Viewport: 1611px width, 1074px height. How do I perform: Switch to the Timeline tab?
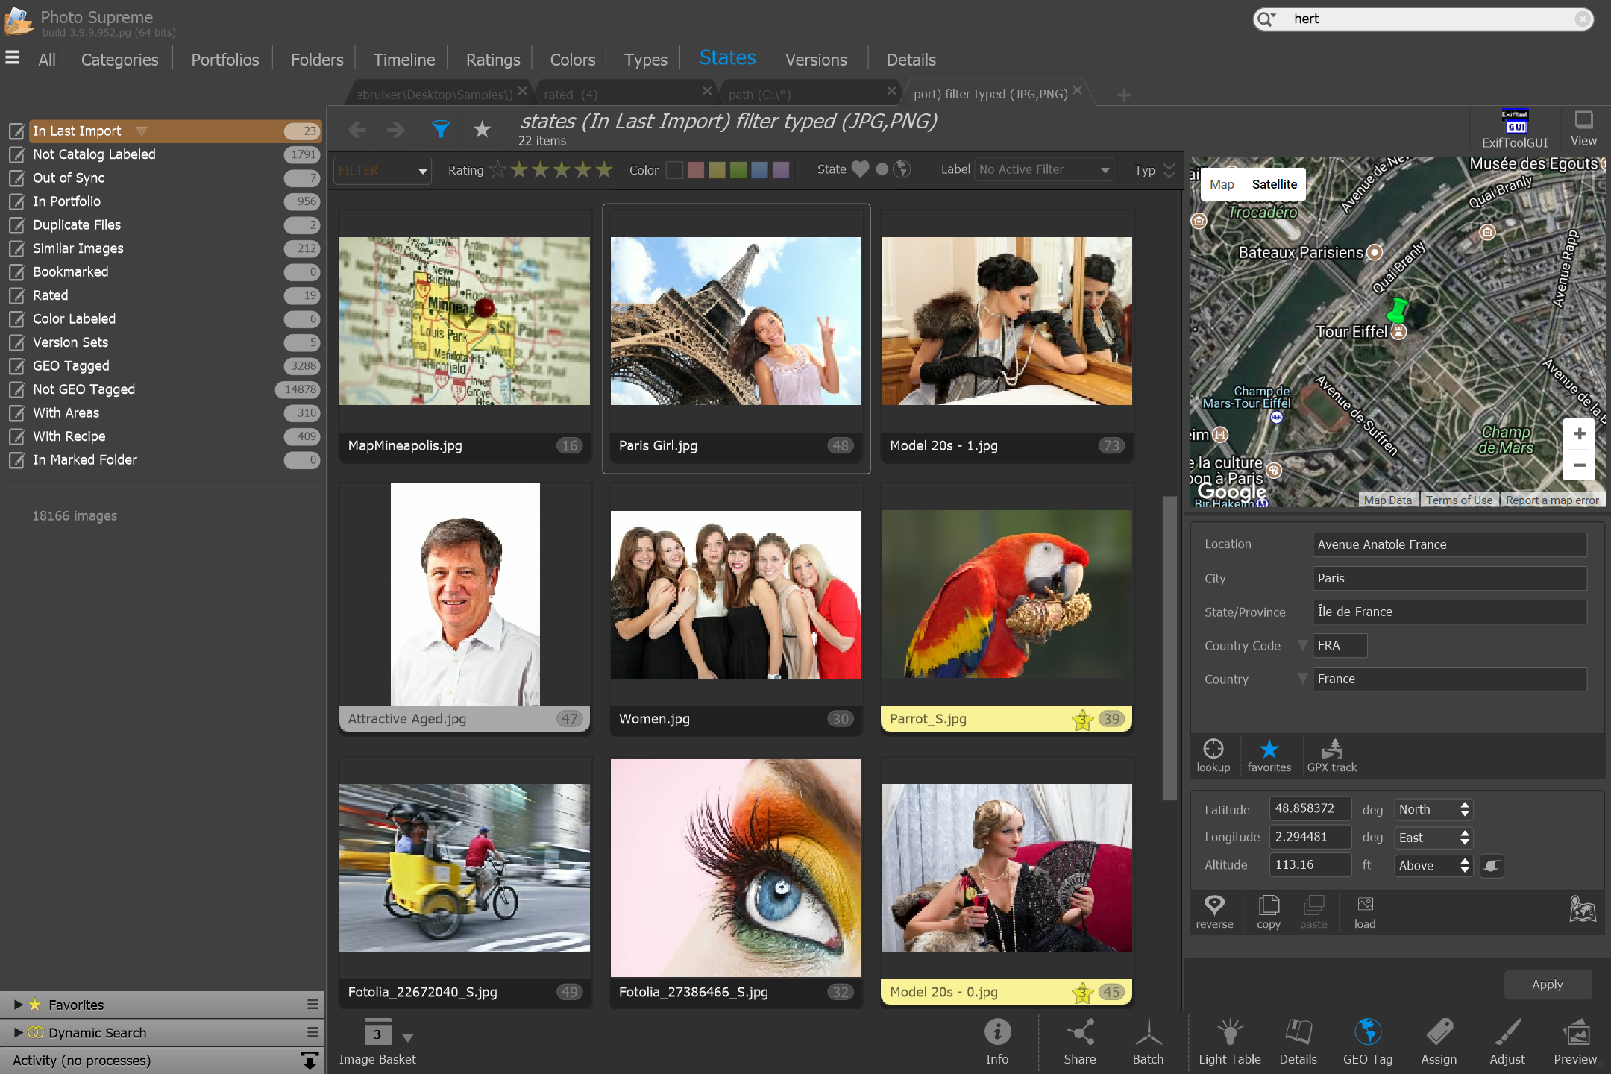403,60
